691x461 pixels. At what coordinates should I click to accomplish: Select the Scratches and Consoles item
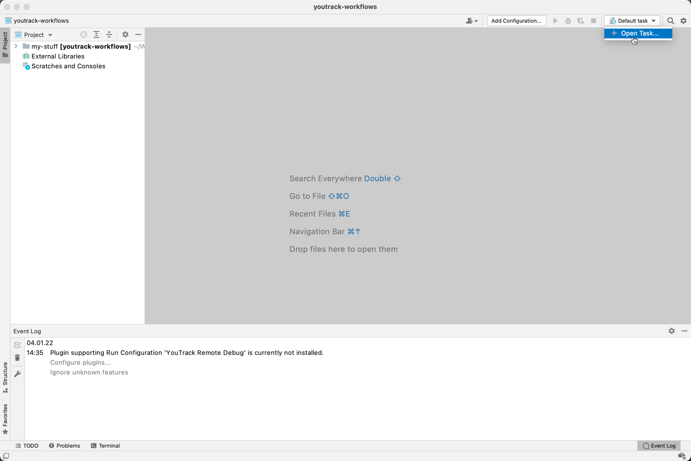(x=68, y=66)
